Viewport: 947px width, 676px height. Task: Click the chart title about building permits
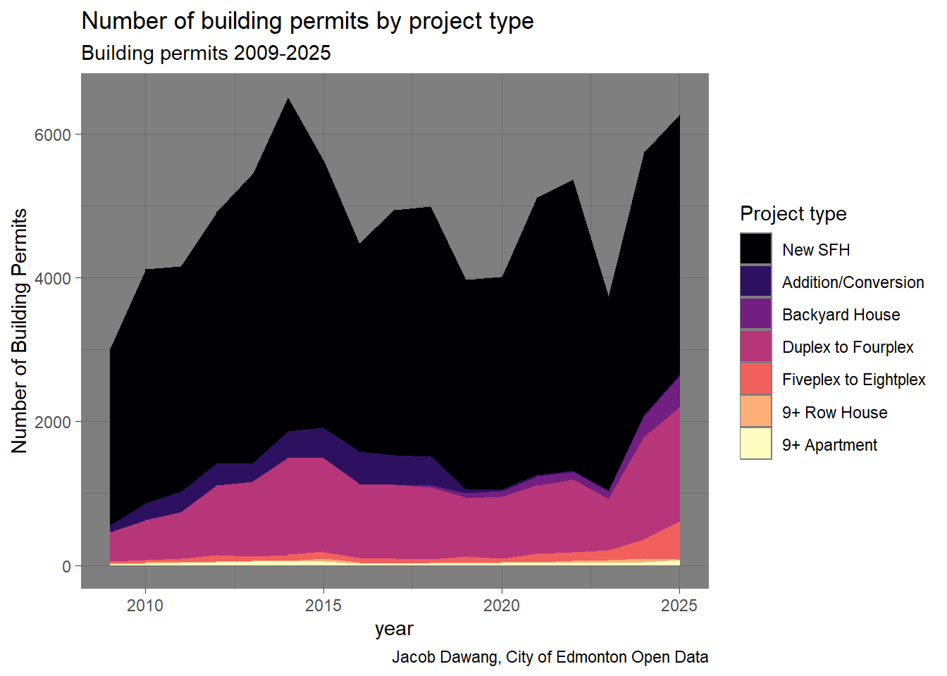coord(307,21)
